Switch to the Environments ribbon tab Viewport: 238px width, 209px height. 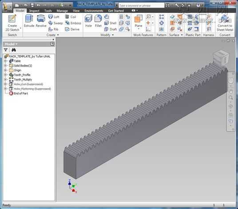tap(94, 11)
